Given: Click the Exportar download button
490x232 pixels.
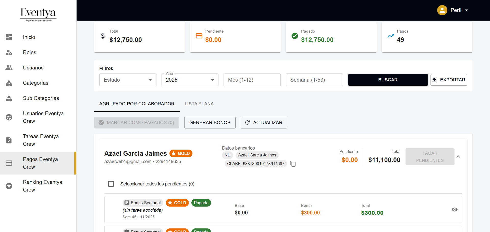Looking at the screenshot, I should [449, 80].
